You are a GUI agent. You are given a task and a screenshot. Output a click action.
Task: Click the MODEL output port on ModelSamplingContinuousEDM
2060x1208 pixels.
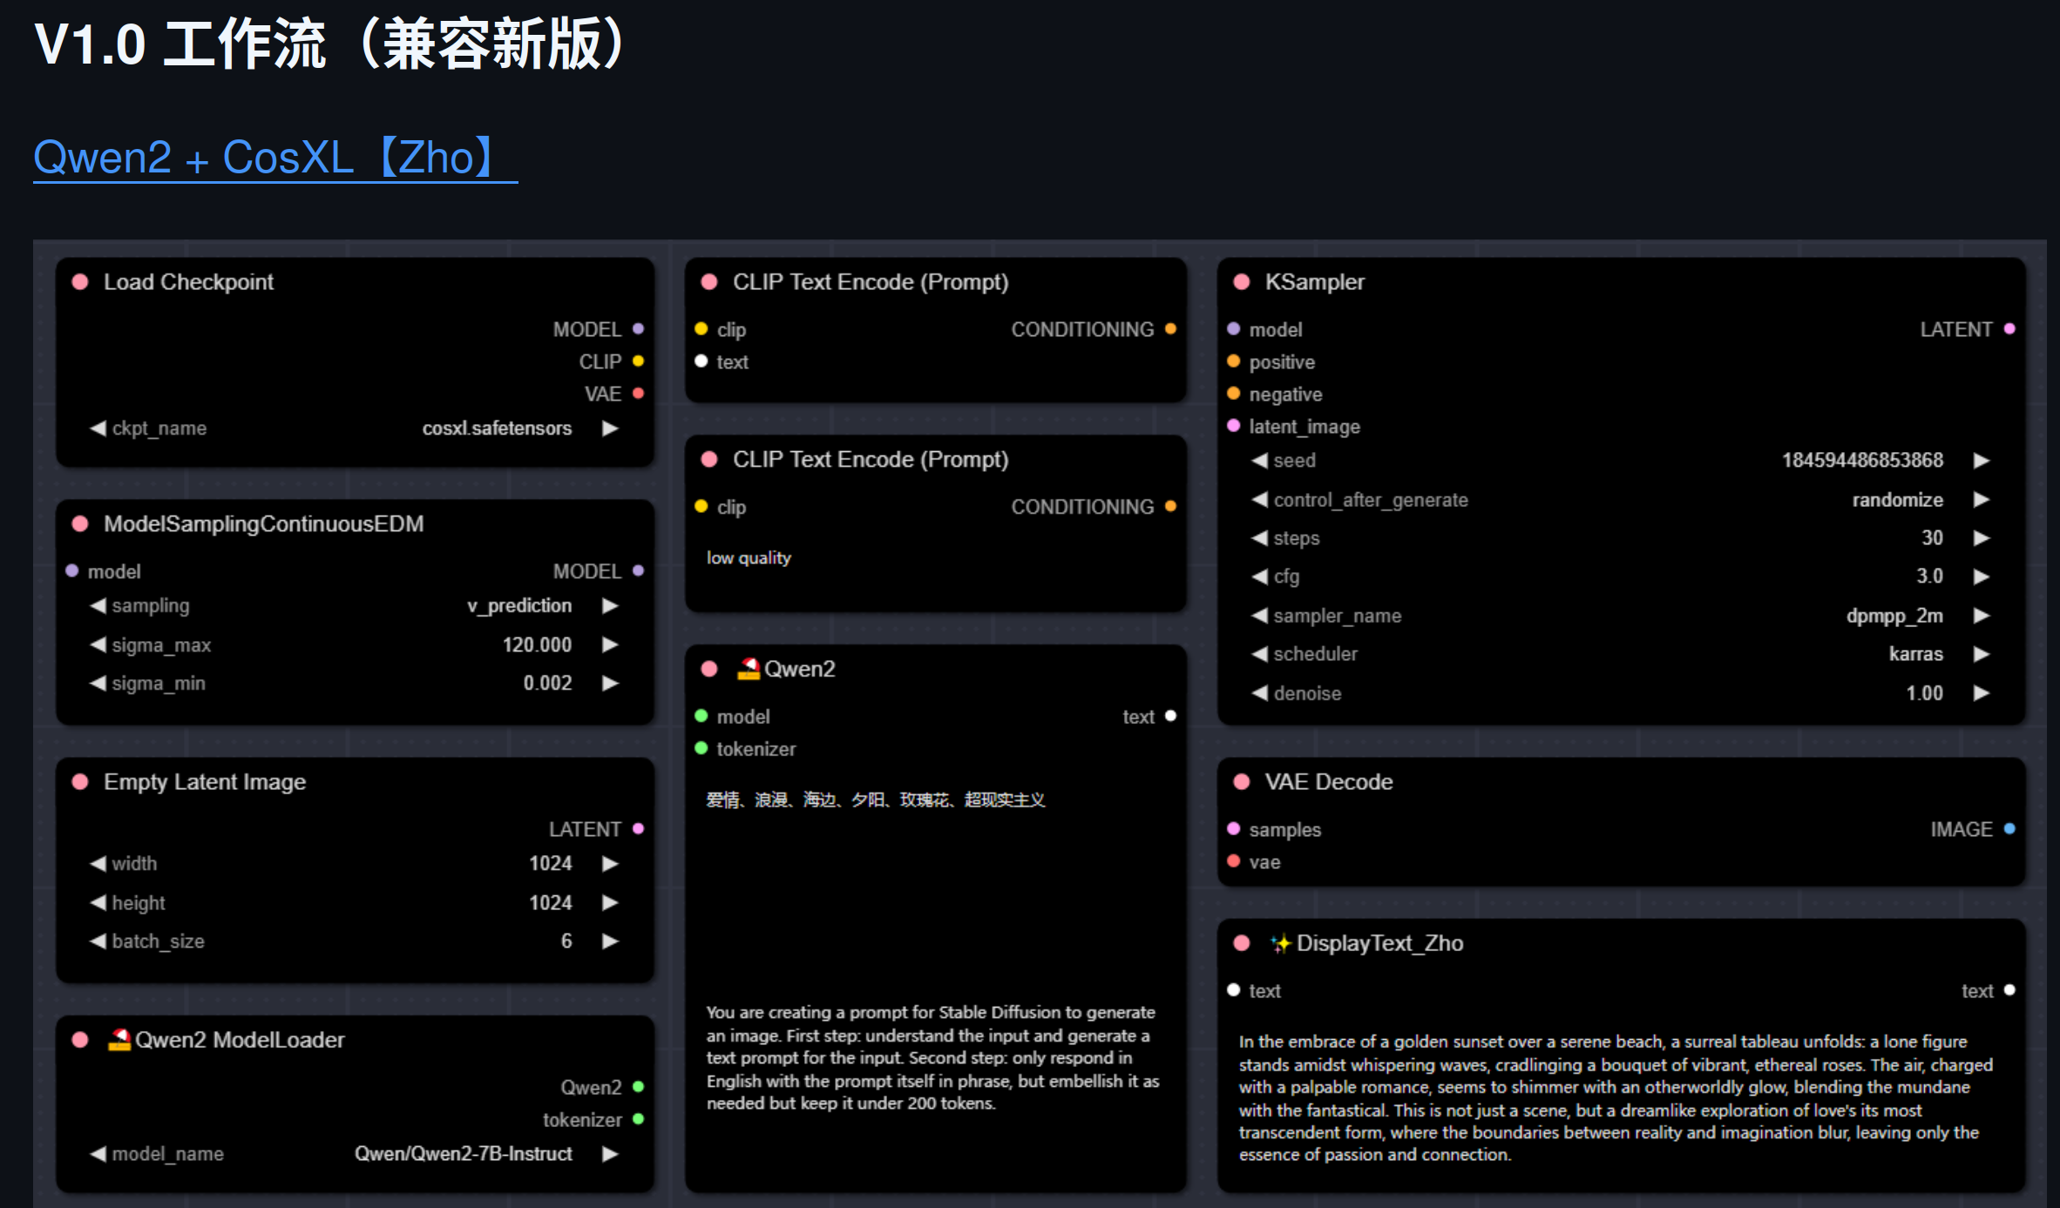(639, 571)
